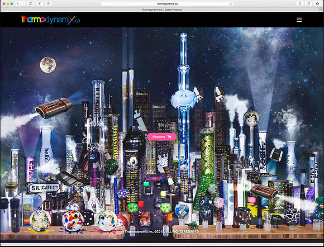Image resolution: width=324 pixels, height=247 pixels.
Task: Open the Share menu icon
Action: coord(300,3)
